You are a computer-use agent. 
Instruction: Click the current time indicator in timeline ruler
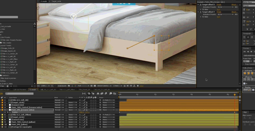[x=235, y=95]
